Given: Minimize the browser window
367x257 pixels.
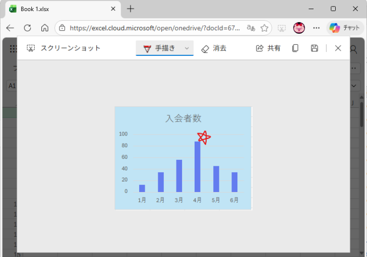Looking at the screenshot, I should 311,9.
